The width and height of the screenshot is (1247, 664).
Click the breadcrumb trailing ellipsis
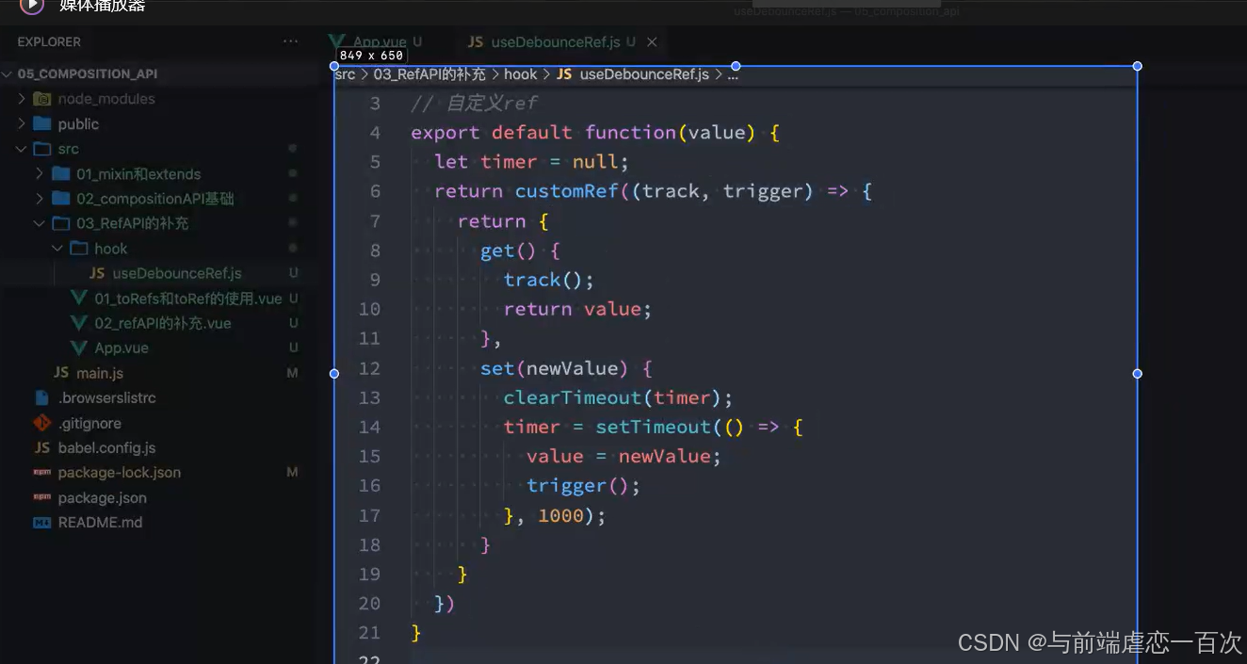(x=733, y=75)
